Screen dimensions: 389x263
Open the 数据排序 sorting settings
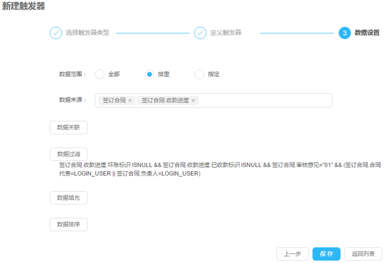click(x=68, y=224)
